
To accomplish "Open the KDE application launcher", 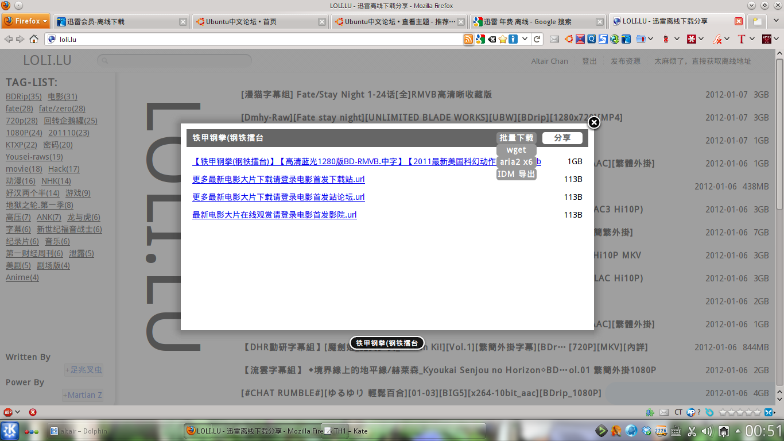I will click(10, 431).
